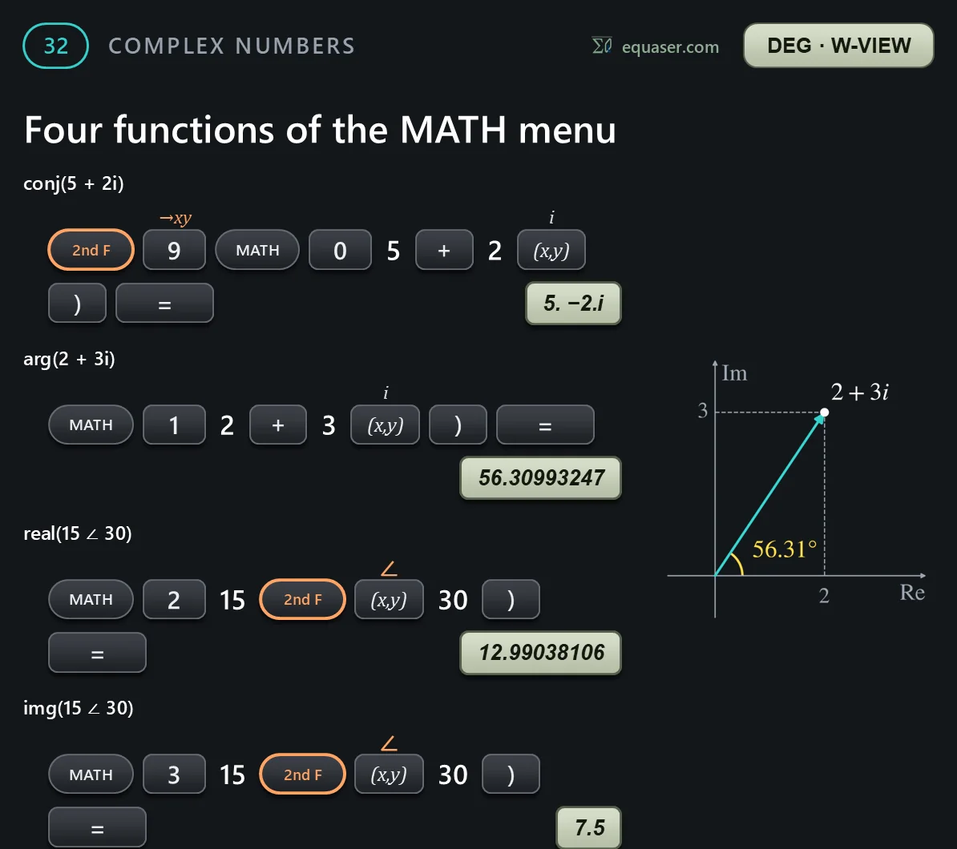Click the 56.31° angle label in diagram
Screen dimensions: 957x849
tap(785, 549)
